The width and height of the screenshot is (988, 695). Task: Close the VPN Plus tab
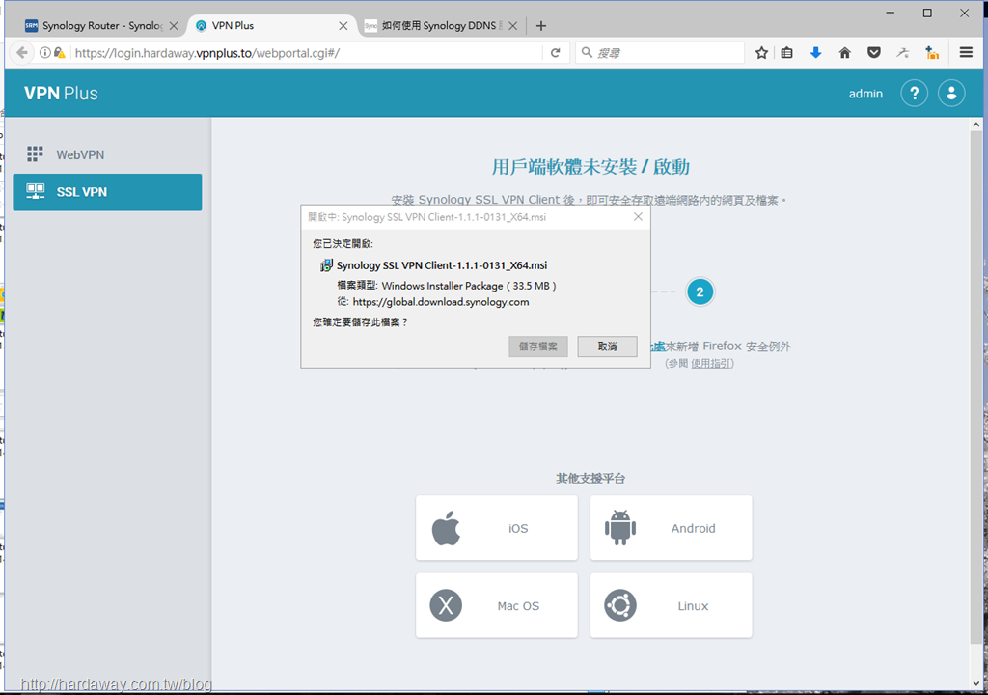pos(343,26)
